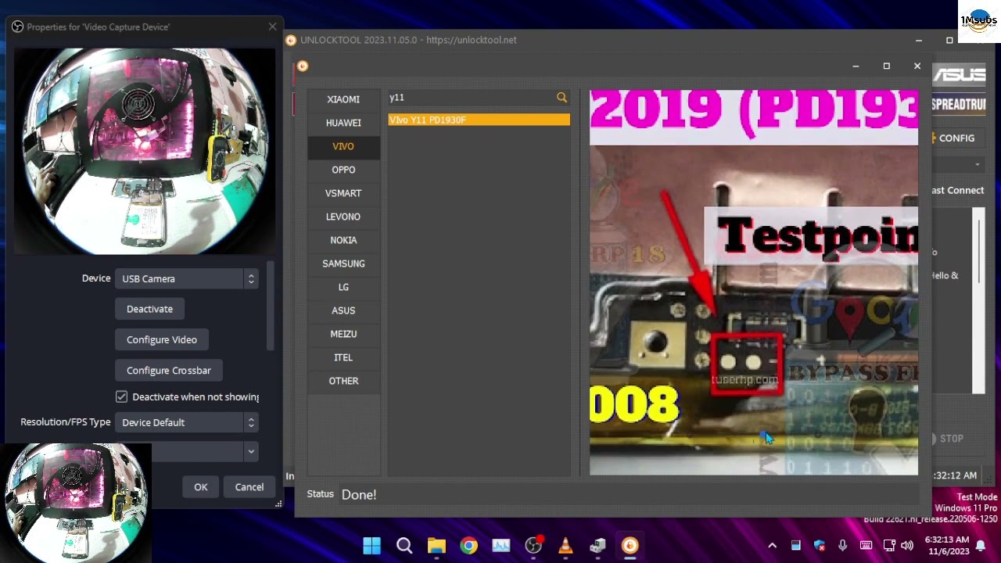Select the LEVONO brand tab
The height and width of the screenshot is (563, 1001).
tap(343, 217)
